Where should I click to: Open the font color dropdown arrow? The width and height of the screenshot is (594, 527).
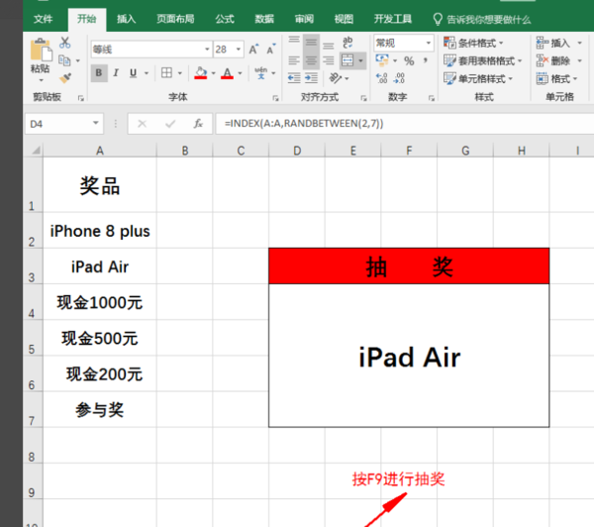coord(240,72)
